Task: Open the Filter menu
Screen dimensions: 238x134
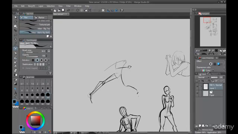Action: tap(68, 6)
